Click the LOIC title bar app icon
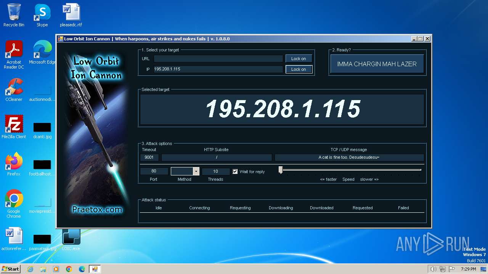Screen dimensions: 488x274 click(60, 39)
